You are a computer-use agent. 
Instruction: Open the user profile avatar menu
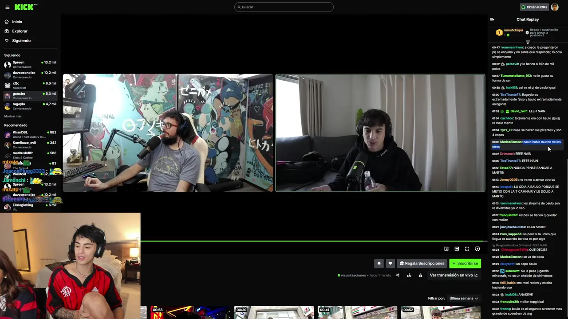coord(555,7)
